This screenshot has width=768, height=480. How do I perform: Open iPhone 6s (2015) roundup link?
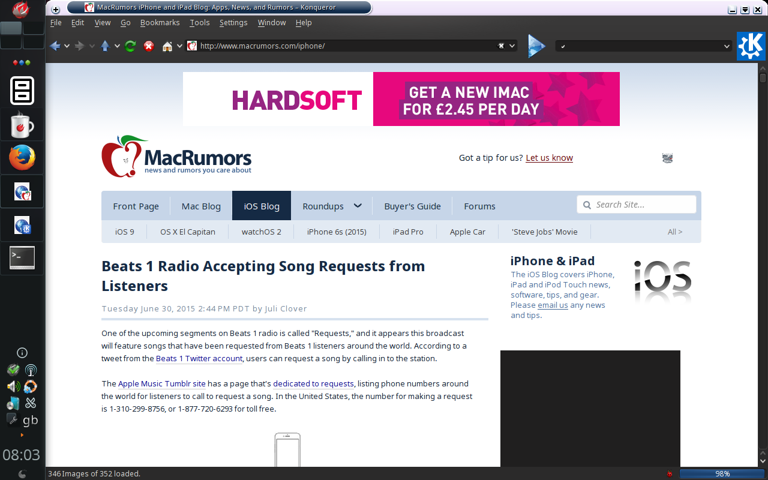(x=337, y=232)
